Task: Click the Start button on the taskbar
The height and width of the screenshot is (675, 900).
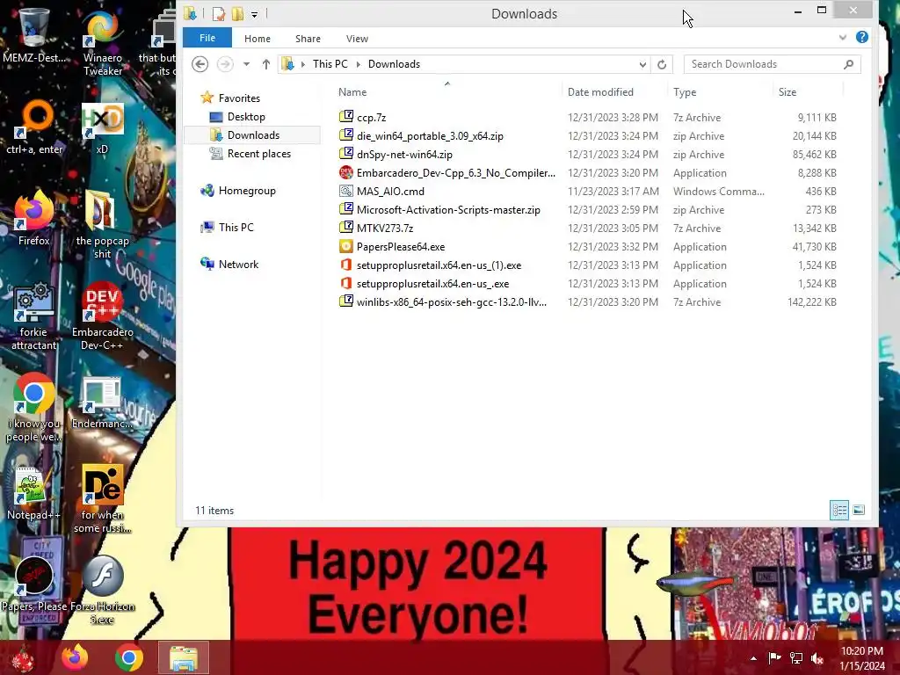Action: pos(23,657)
